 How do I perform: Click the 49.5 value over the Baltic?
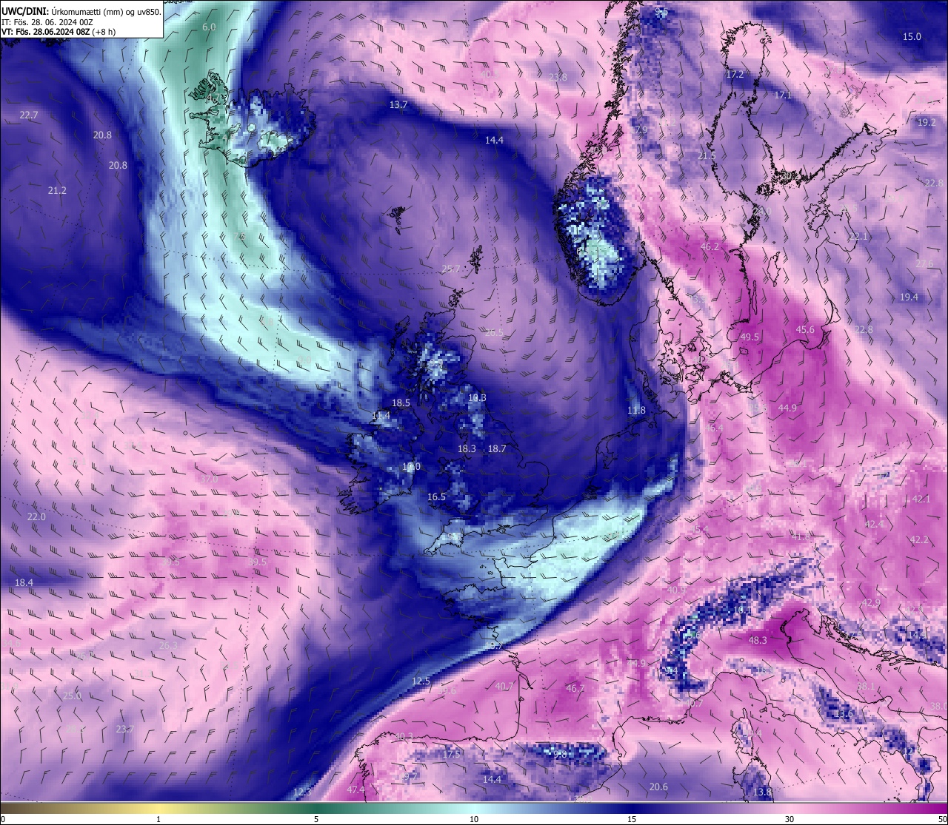click(750, 337)
